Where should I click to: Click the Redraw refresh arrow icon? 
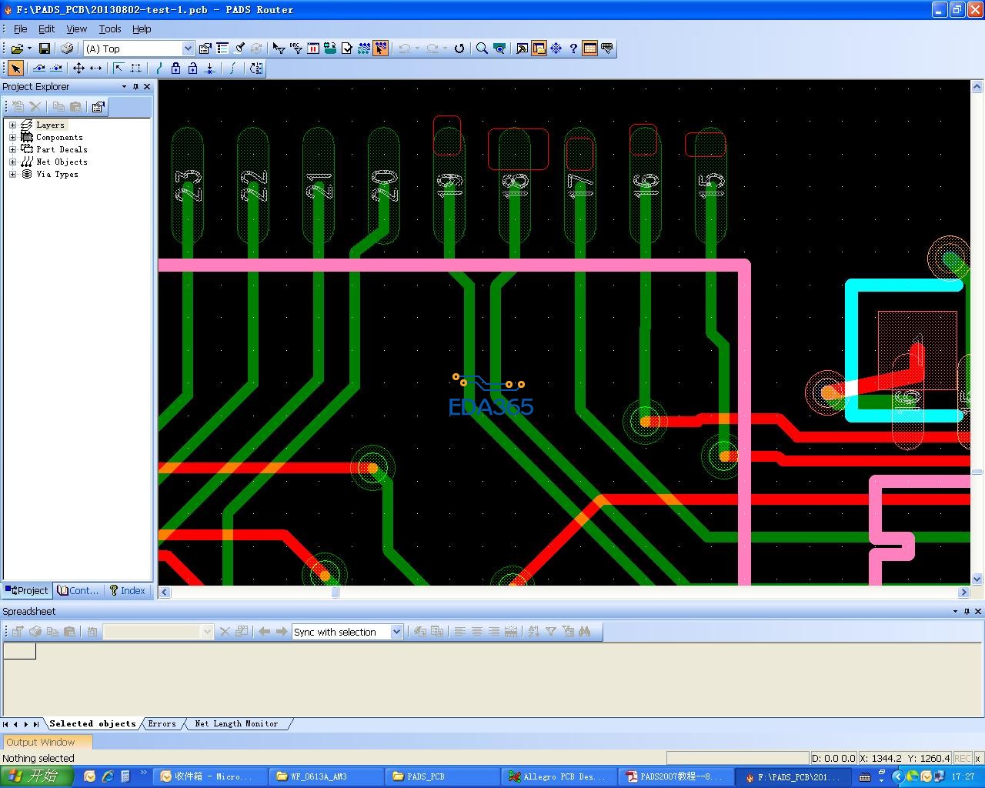point(459,48)
